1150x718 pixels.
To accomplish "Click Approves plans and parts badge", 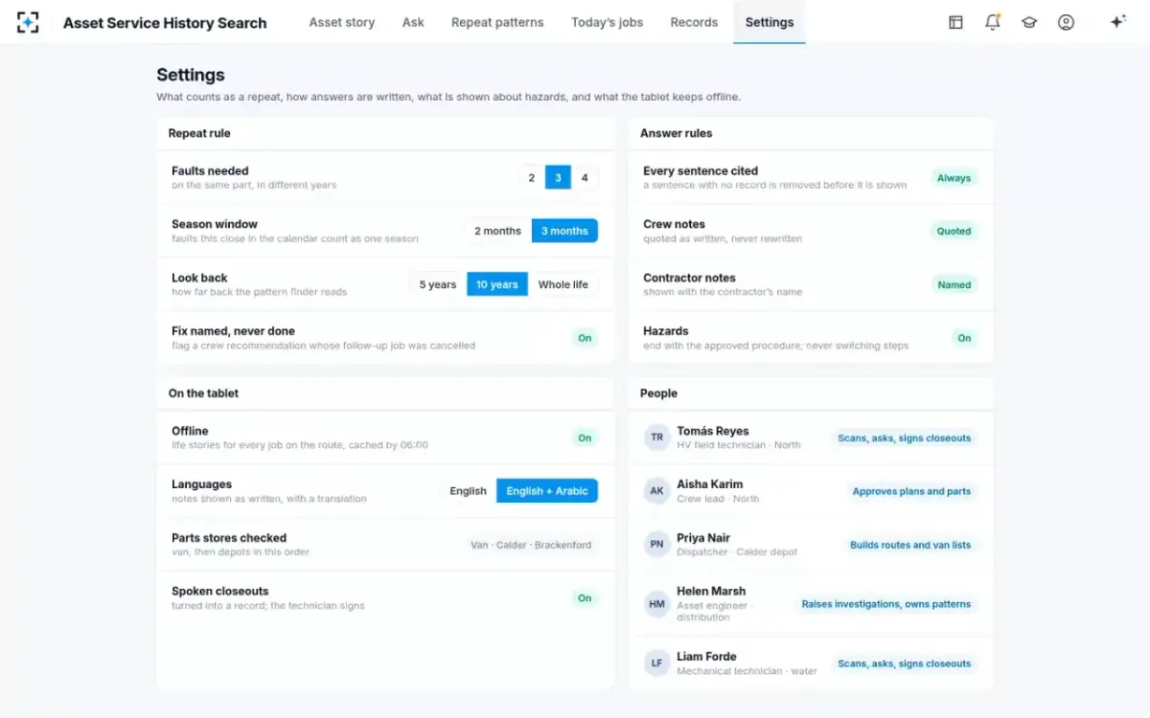I will (911, 491).
